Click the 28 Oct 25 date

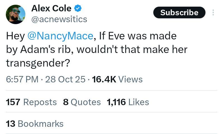(65, 79)
